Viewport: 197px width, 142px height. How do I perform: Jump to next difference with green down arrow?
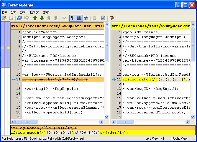[x=42, y=18]
